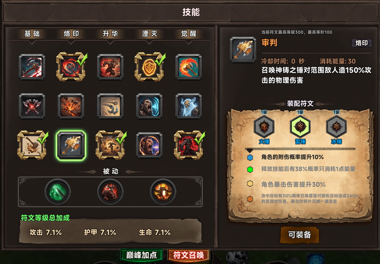Toggle the equipped golden shield skill
Image resolution: width=380 pixels, height=264 pixels.
(x=150, y=67)
